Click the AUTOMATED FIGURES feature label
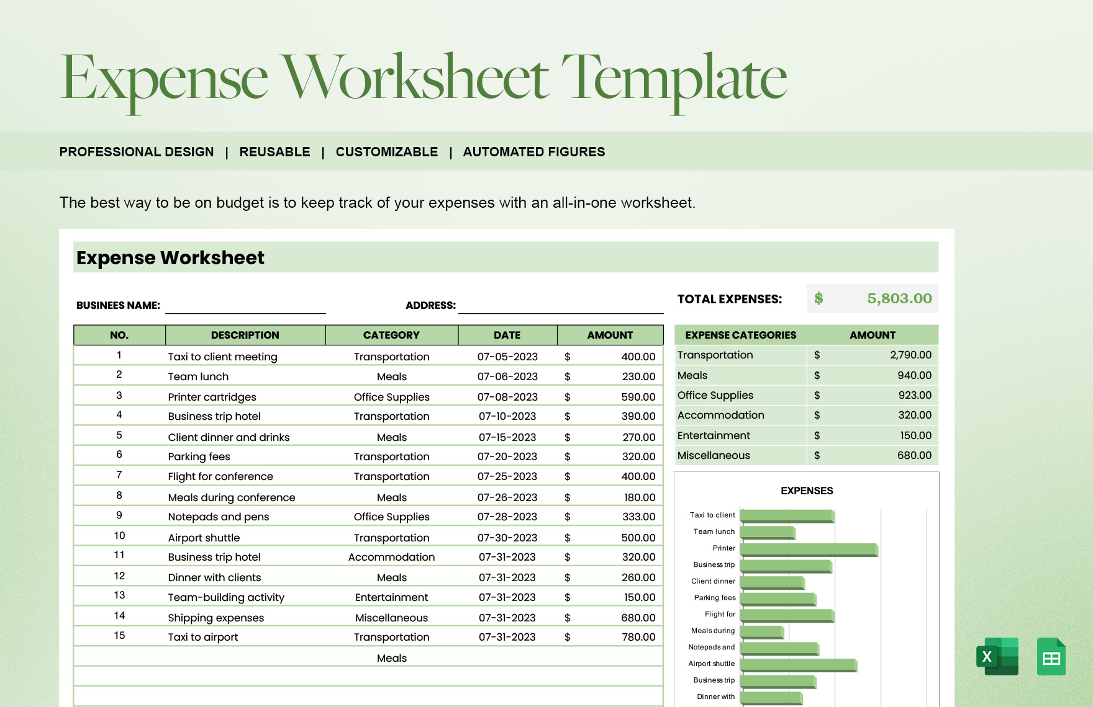 [533, 151]
